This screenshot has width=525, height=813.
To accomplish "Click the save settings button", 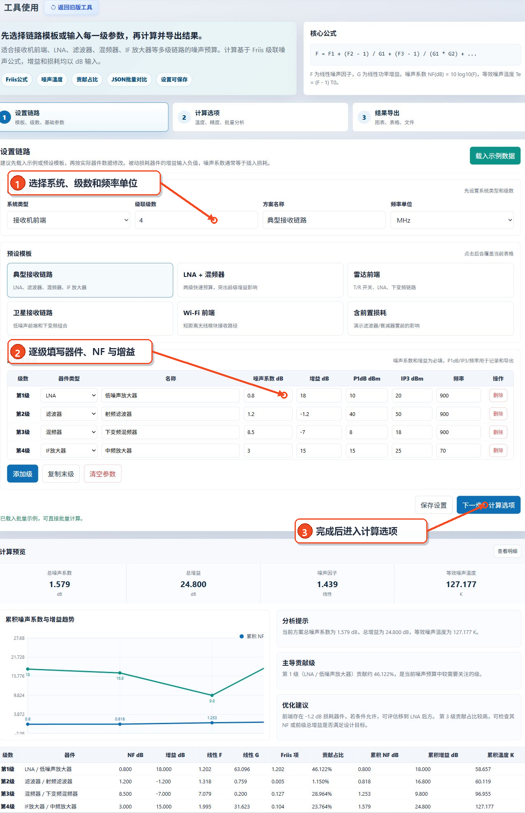I will pos(434,505).
